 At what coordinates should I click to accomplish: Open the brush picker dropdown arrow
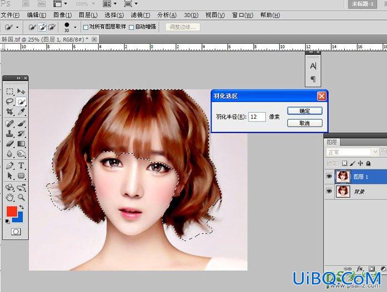pyautogui.click(x=75, y=27)
